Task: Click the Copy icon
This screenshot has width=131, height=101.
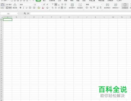Action: (7, 8)
